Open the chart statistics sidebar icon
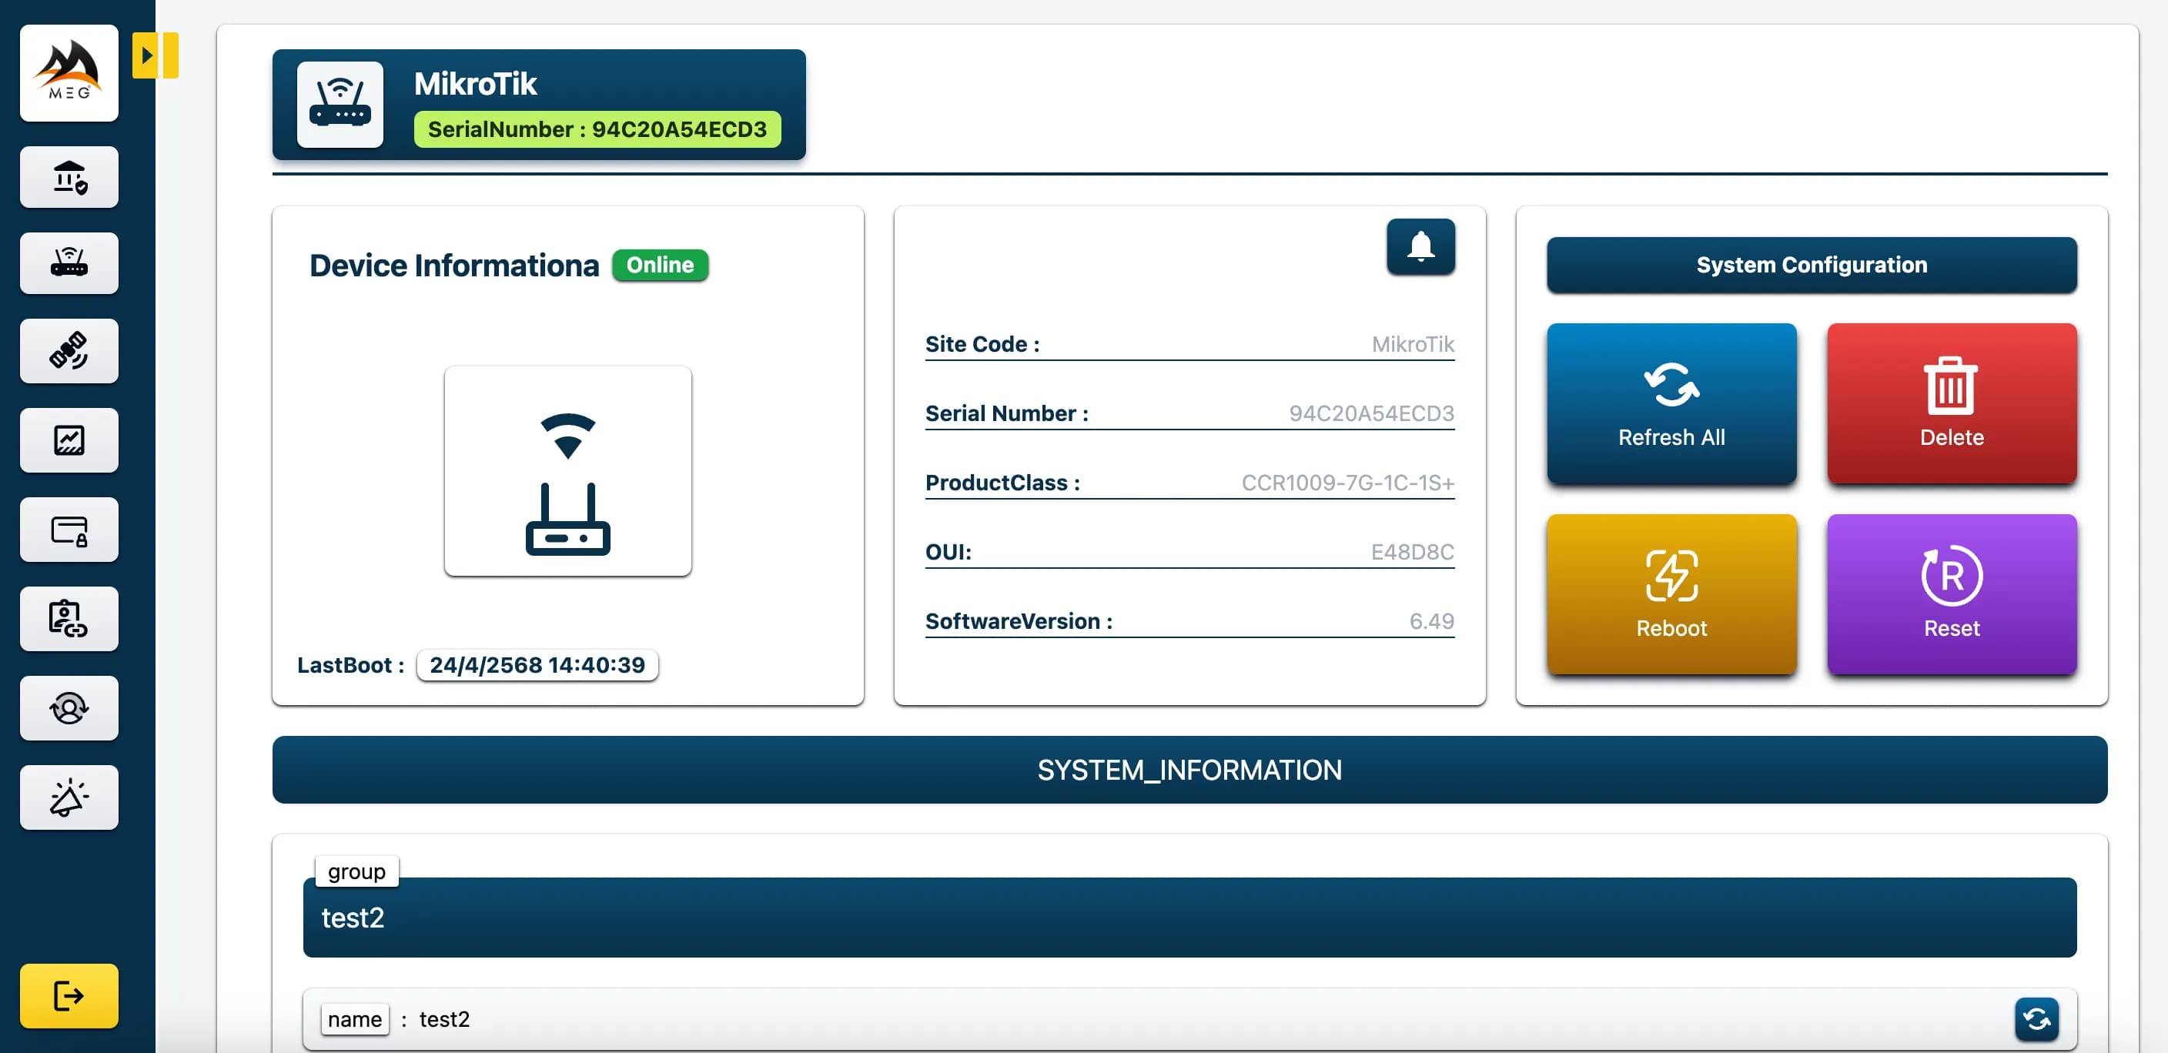 69,440
